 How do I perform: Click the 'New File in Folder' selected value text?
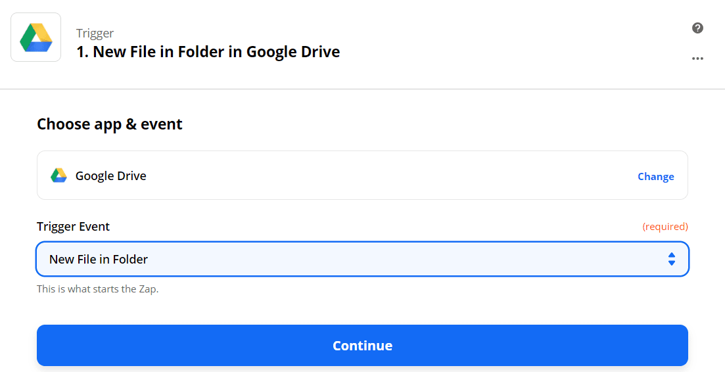click(x=99, y=259)
